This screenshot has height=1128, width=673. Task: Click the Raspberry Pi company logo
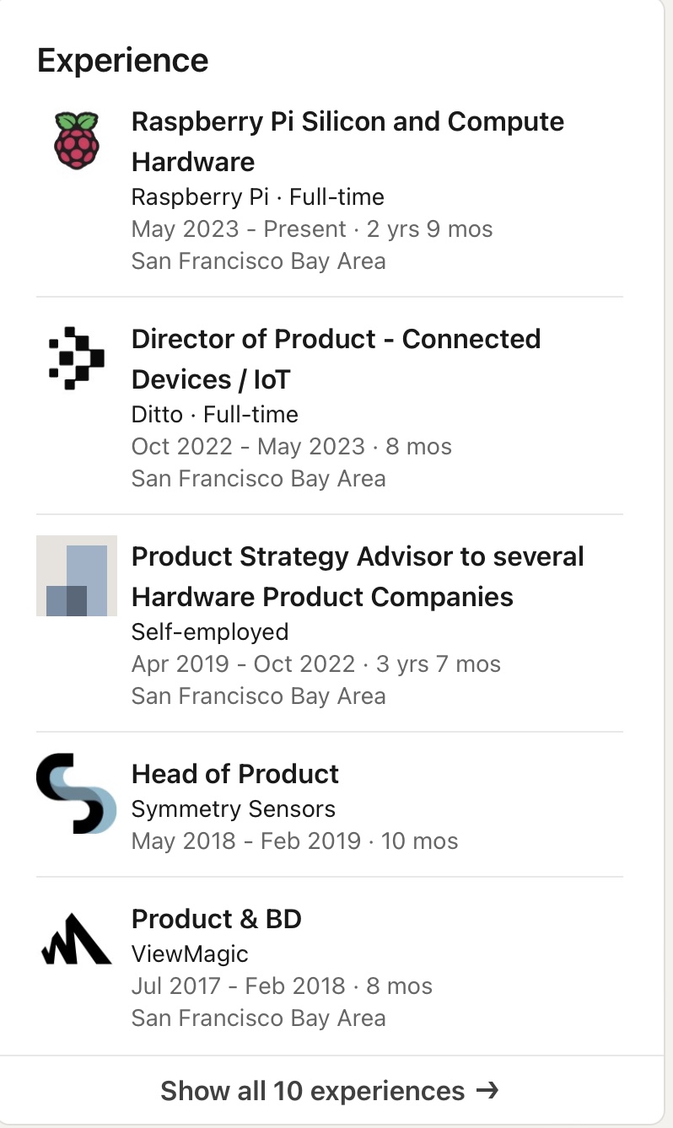coord(77,140)
